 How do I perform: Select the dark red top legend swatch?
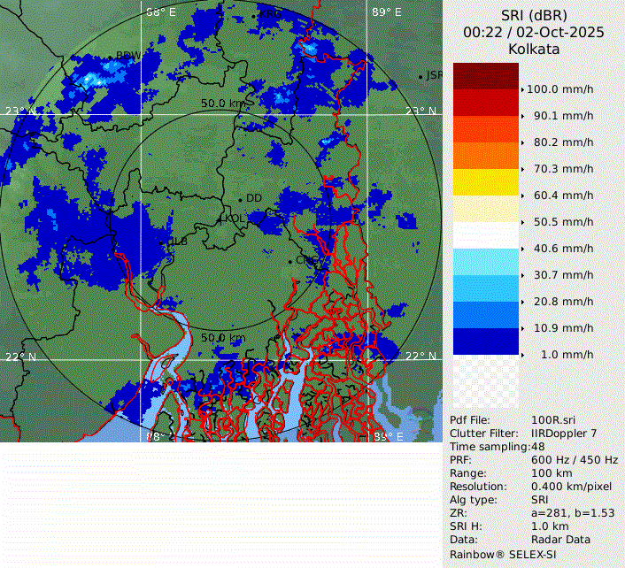pos(484,76)
